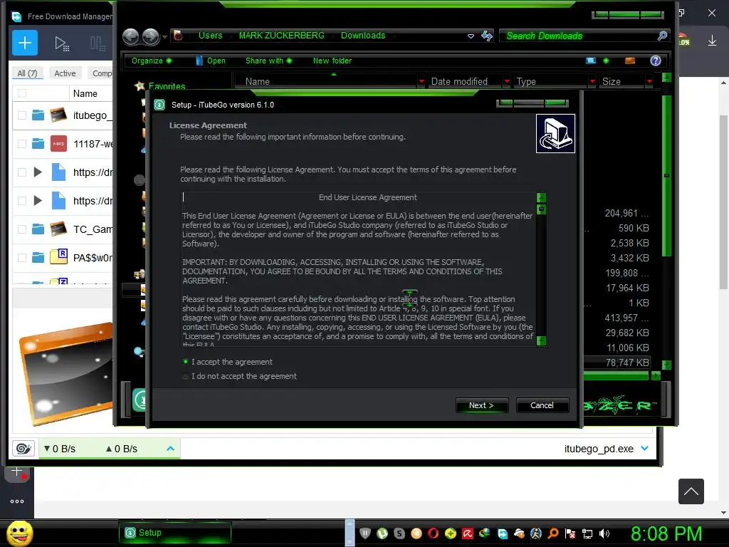Click the three-dots more icon in sidebar
This screenshot has height=547, width=729.
tap(17, 501)
